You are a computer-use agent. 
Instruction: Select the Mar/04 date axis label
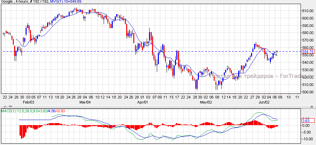click(x=85, y=102)
